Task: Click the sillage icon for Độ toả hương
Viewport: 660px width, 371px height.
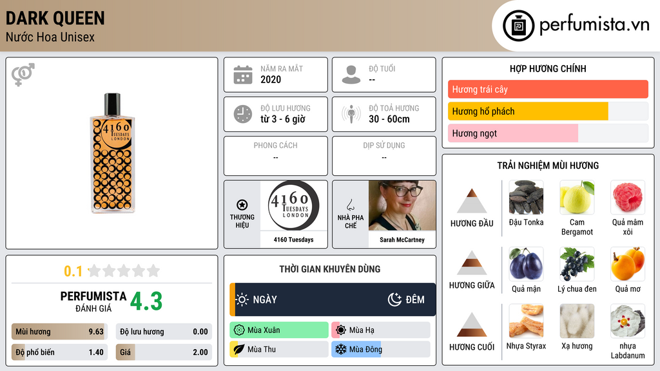Action: coord(351,114)
